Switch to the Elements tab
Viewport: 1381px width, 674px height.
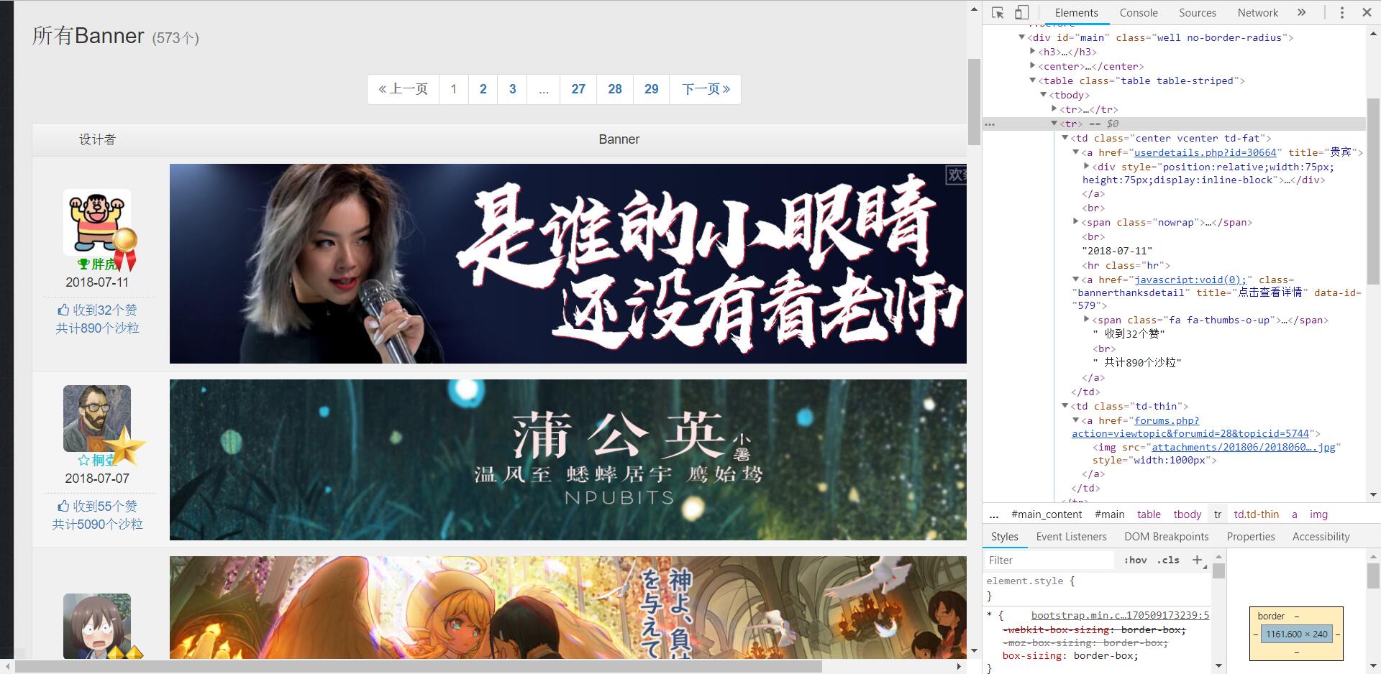(1076, 12)
